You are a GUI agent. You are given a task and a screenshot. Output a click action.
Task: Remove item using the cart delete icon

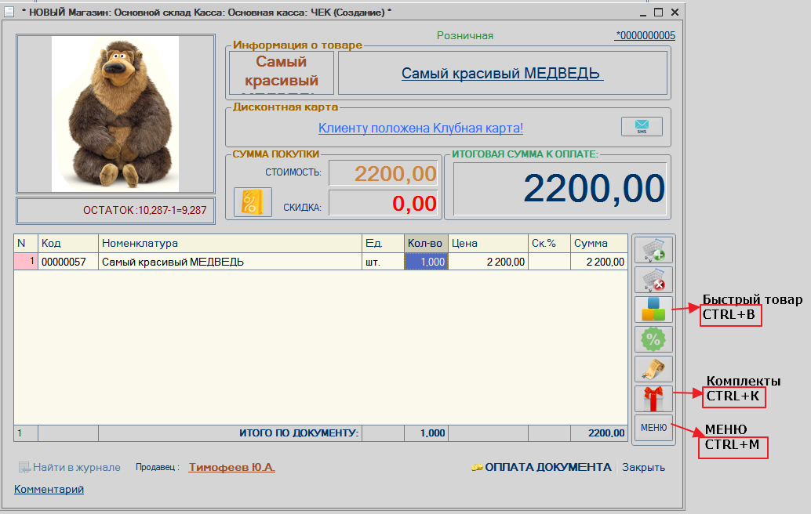[x=654, y=280]
